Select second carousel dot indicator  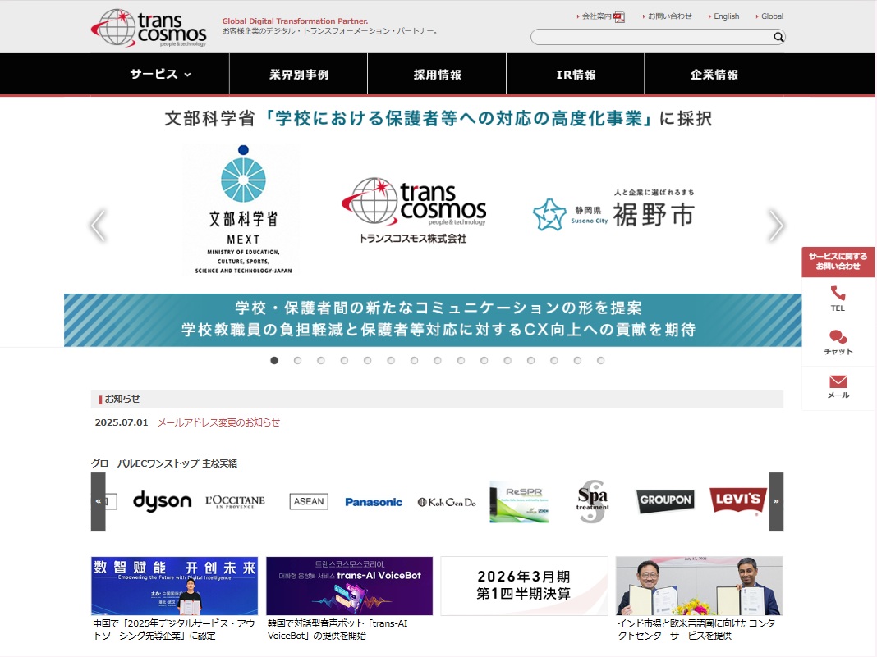click(x=297, y=360)
